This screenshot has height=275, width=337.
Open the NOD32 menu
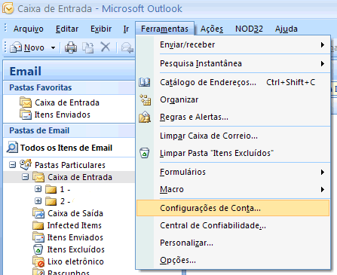[x=249, y=29]
